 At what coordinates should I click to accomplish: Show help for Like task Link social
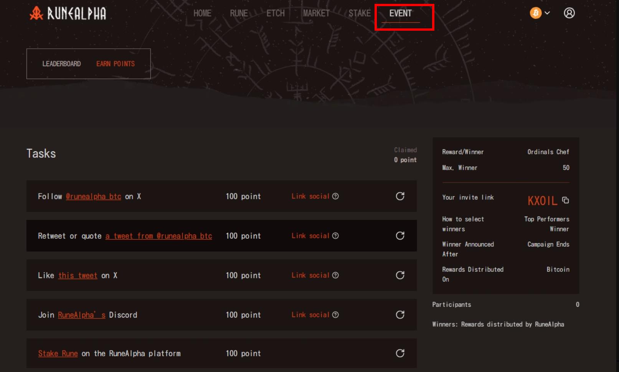335,275
